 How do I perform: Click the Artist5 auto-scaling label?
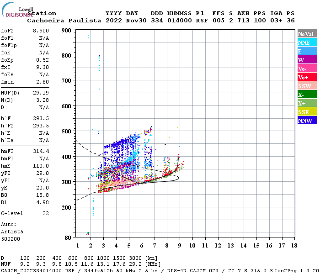12,232
